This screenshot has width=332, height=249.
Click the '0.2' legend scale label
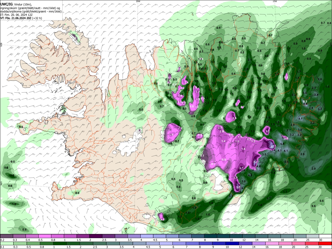[2, 240]
